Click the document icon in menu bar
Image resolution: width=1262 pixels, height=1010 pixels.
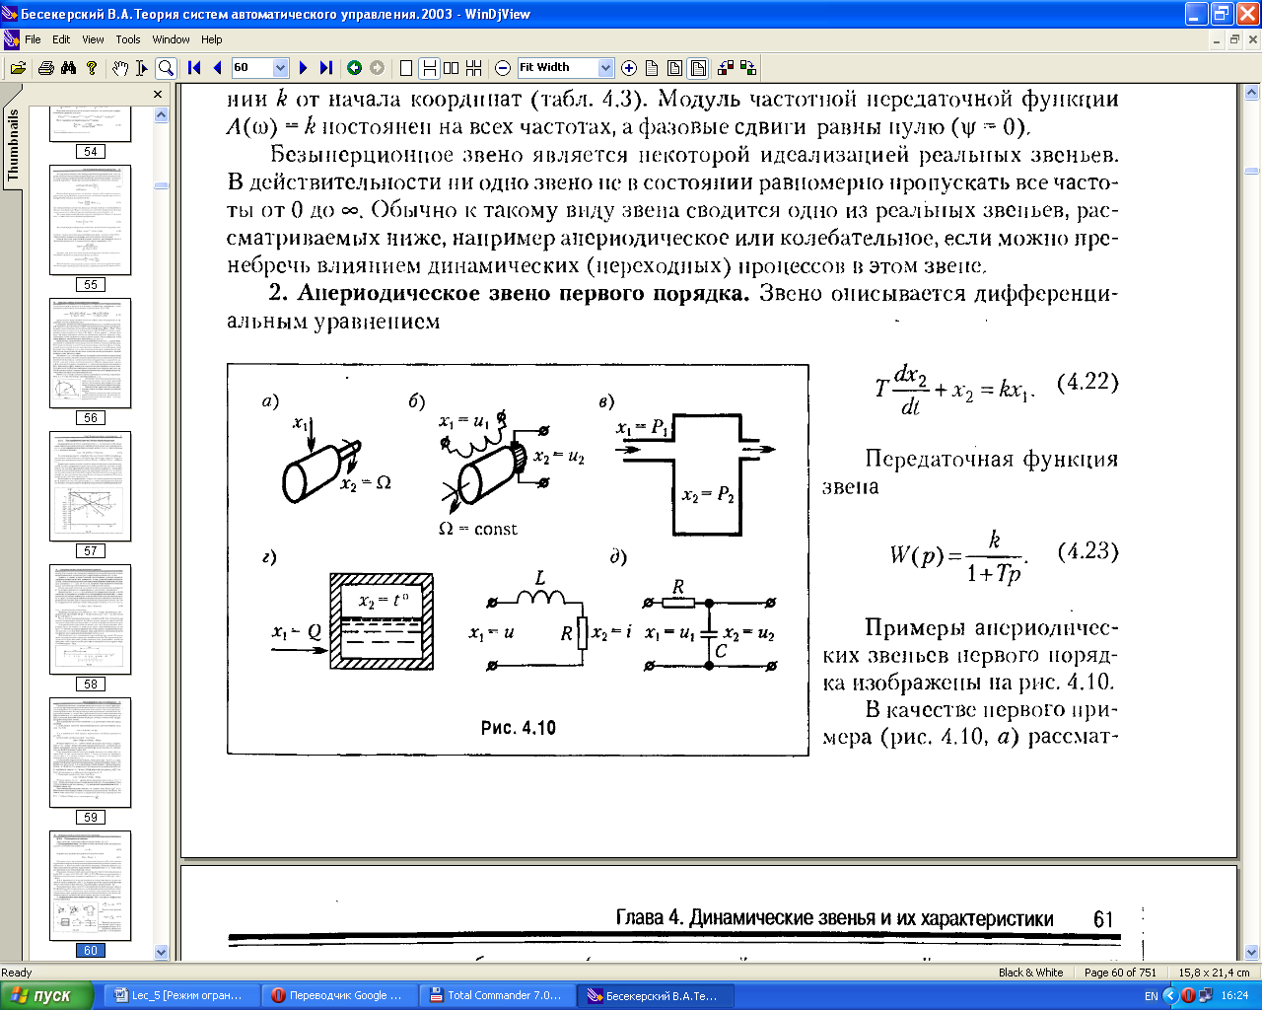[12, 39]
